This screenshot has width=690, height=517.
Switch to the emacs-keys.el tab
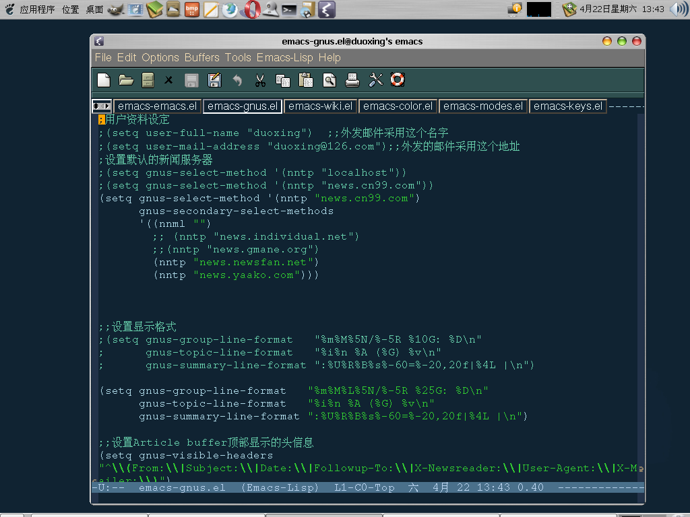(567, 106)
